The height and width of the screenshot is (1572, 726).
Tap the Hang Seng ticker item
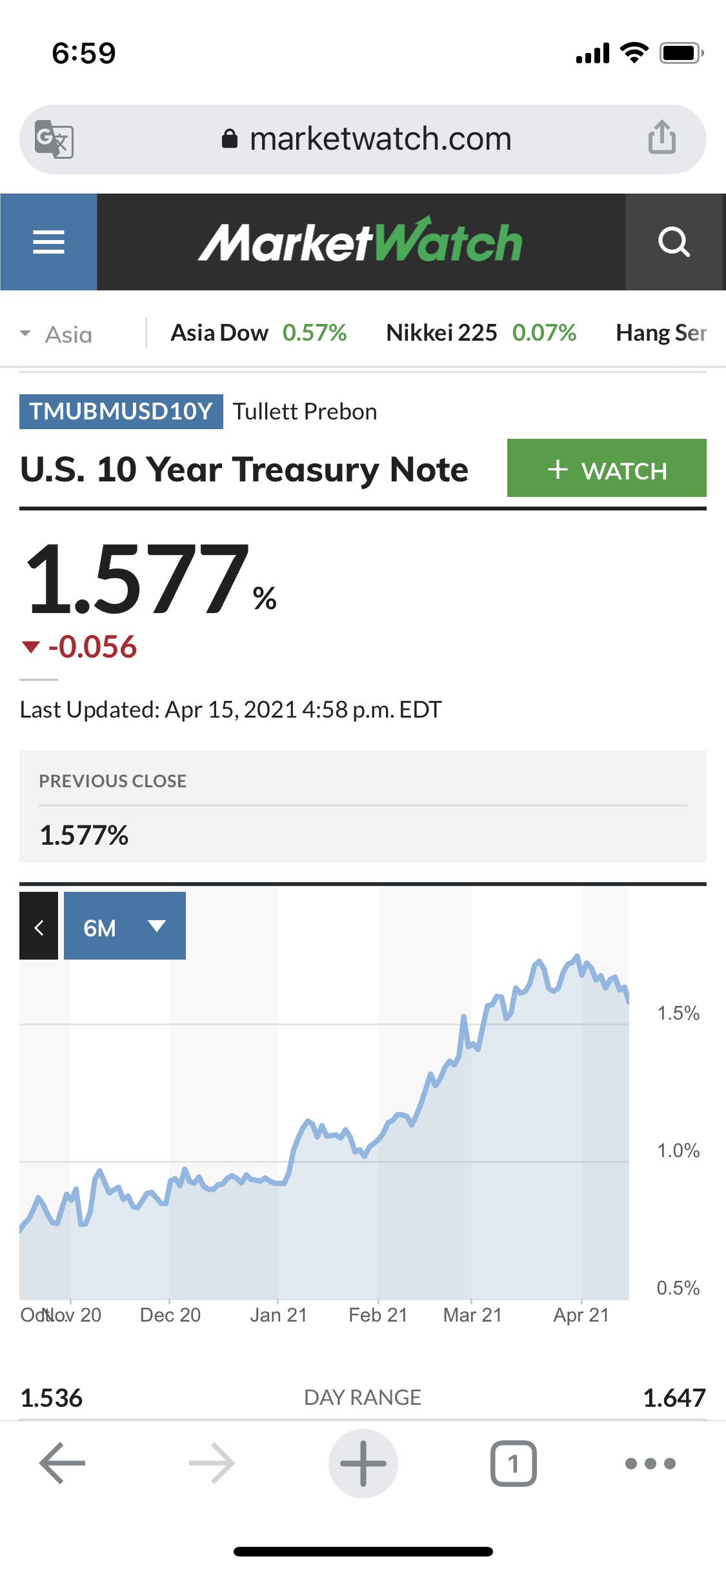[661, 333]
